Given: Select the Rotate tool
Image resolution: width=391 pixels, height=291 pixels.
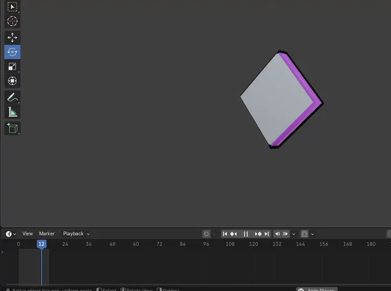Looking at the screenshot, I should (x=12, y=52).
